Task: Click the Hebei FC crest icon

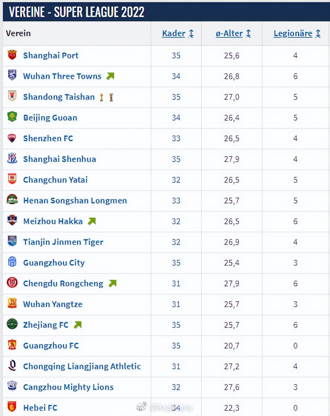Action: point(12,407)
